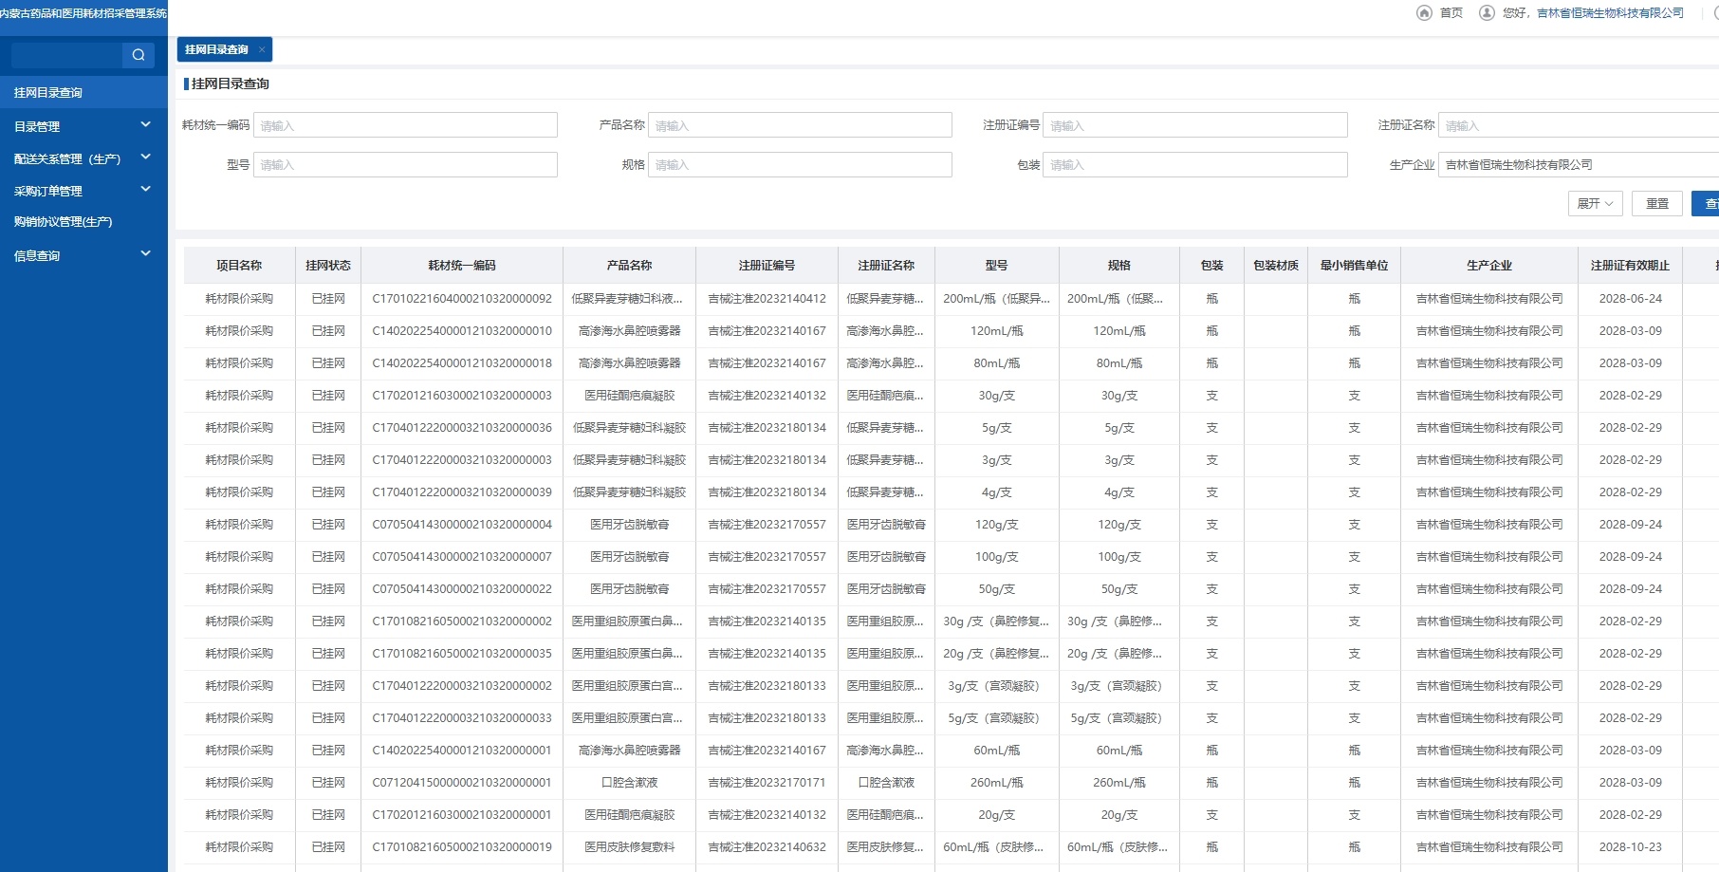Click the blue query button
Viewport: 1719px width, 872px height.
coord(1706,203)
